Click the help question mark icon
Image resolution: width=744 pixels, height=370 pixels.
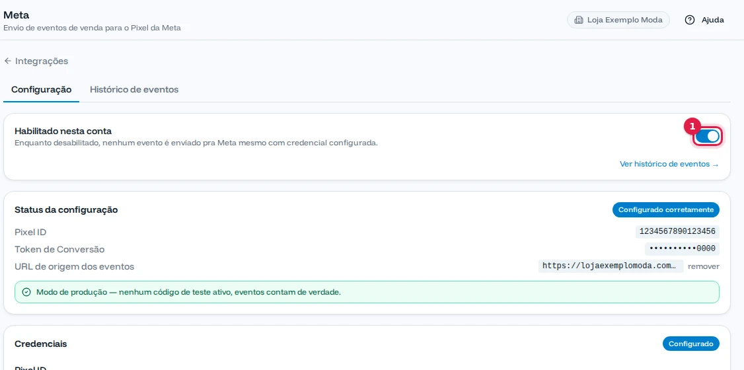[x=690, y=20]
